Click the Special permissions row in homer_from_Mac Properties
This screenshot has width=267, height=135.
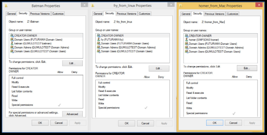197,113
